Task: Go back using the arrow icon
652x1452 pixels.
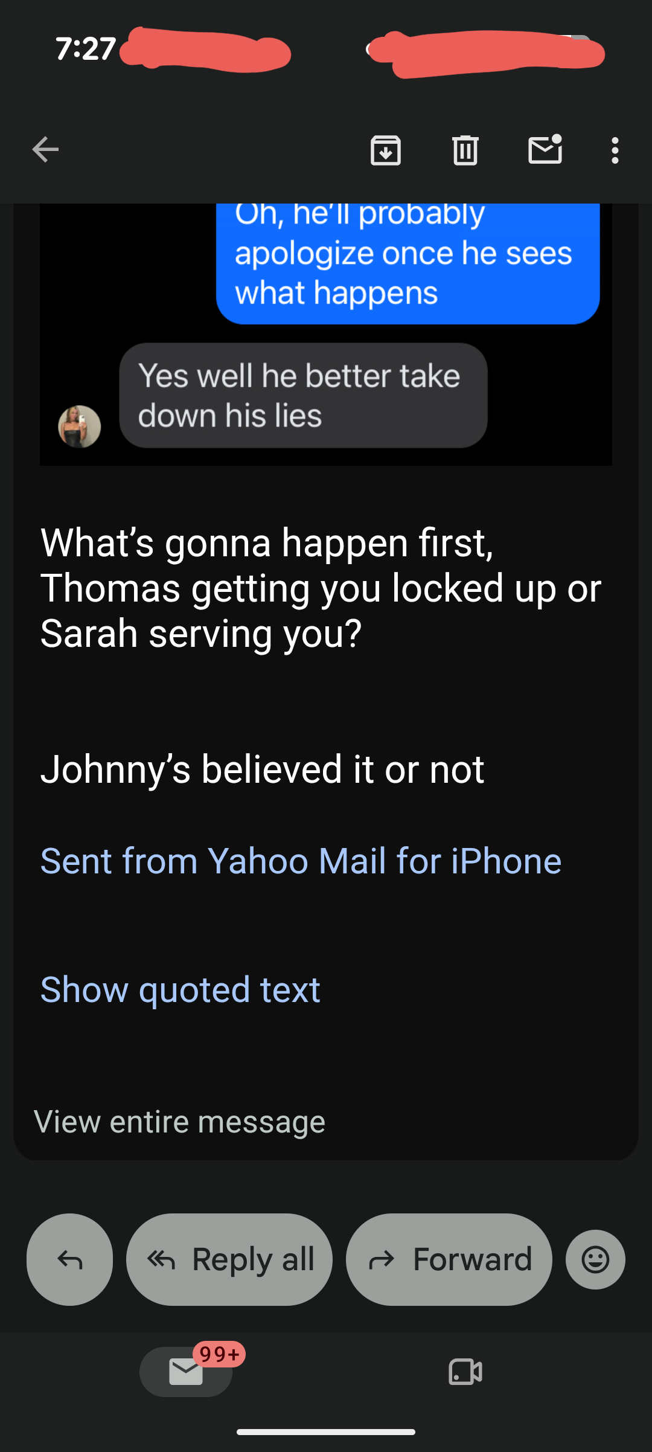Action: click(46, 150)
